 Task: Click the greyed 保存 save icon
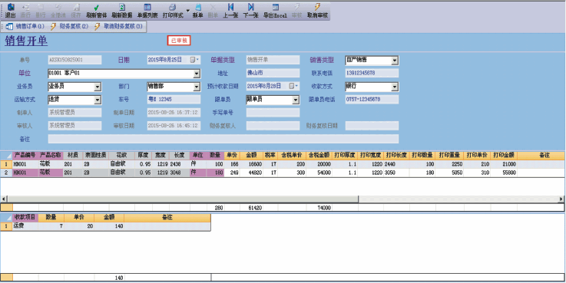[x=76, y=11]
